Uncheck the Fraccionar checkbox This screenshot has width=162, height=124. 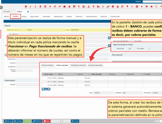130,49
